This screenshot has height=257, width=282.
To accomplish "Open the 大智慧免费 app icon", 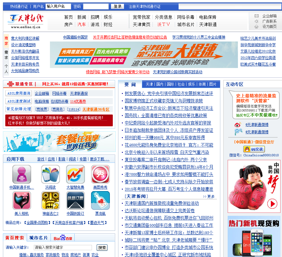I will click(x=75, y=174).
